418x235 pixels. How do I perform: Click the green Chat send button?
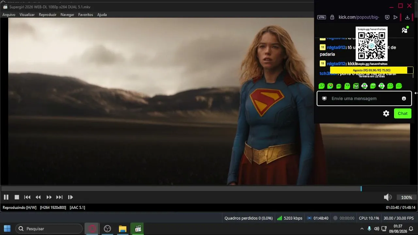pos(403,114)
